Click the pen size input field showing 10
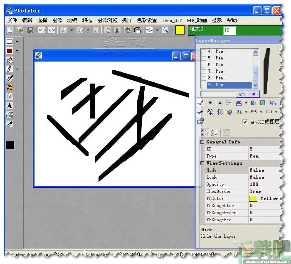The image size is (291, 264). (229, 30)
